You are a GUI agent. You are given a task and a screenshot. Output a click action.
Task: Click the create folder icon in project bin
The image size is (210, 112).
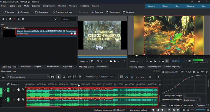pos(10,19)
